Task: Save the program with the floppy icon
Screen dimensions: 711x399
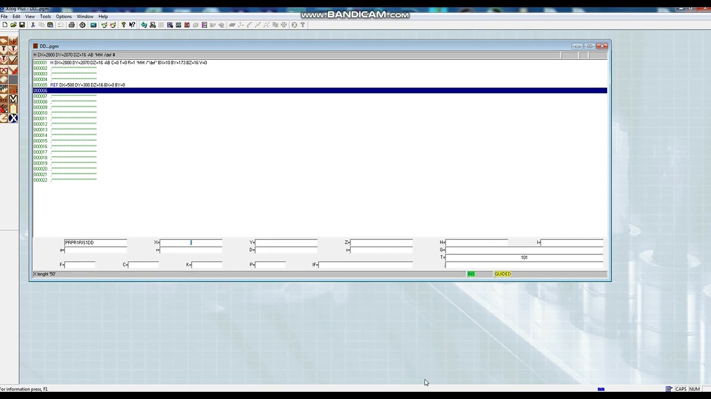Action: tap(22, 25)
